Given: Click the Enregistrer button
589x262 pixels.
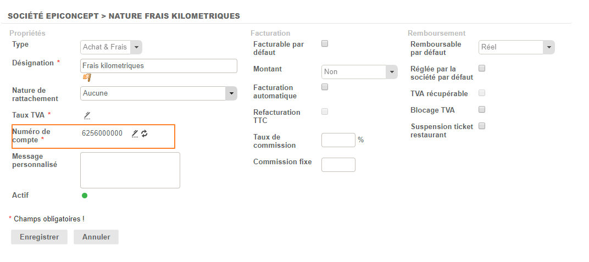Looking at the screenshot, I should [x=39, y=237].
